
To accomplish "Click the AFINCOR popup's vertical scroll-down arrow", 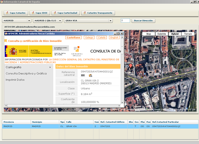I will click(x=122, y=103).
